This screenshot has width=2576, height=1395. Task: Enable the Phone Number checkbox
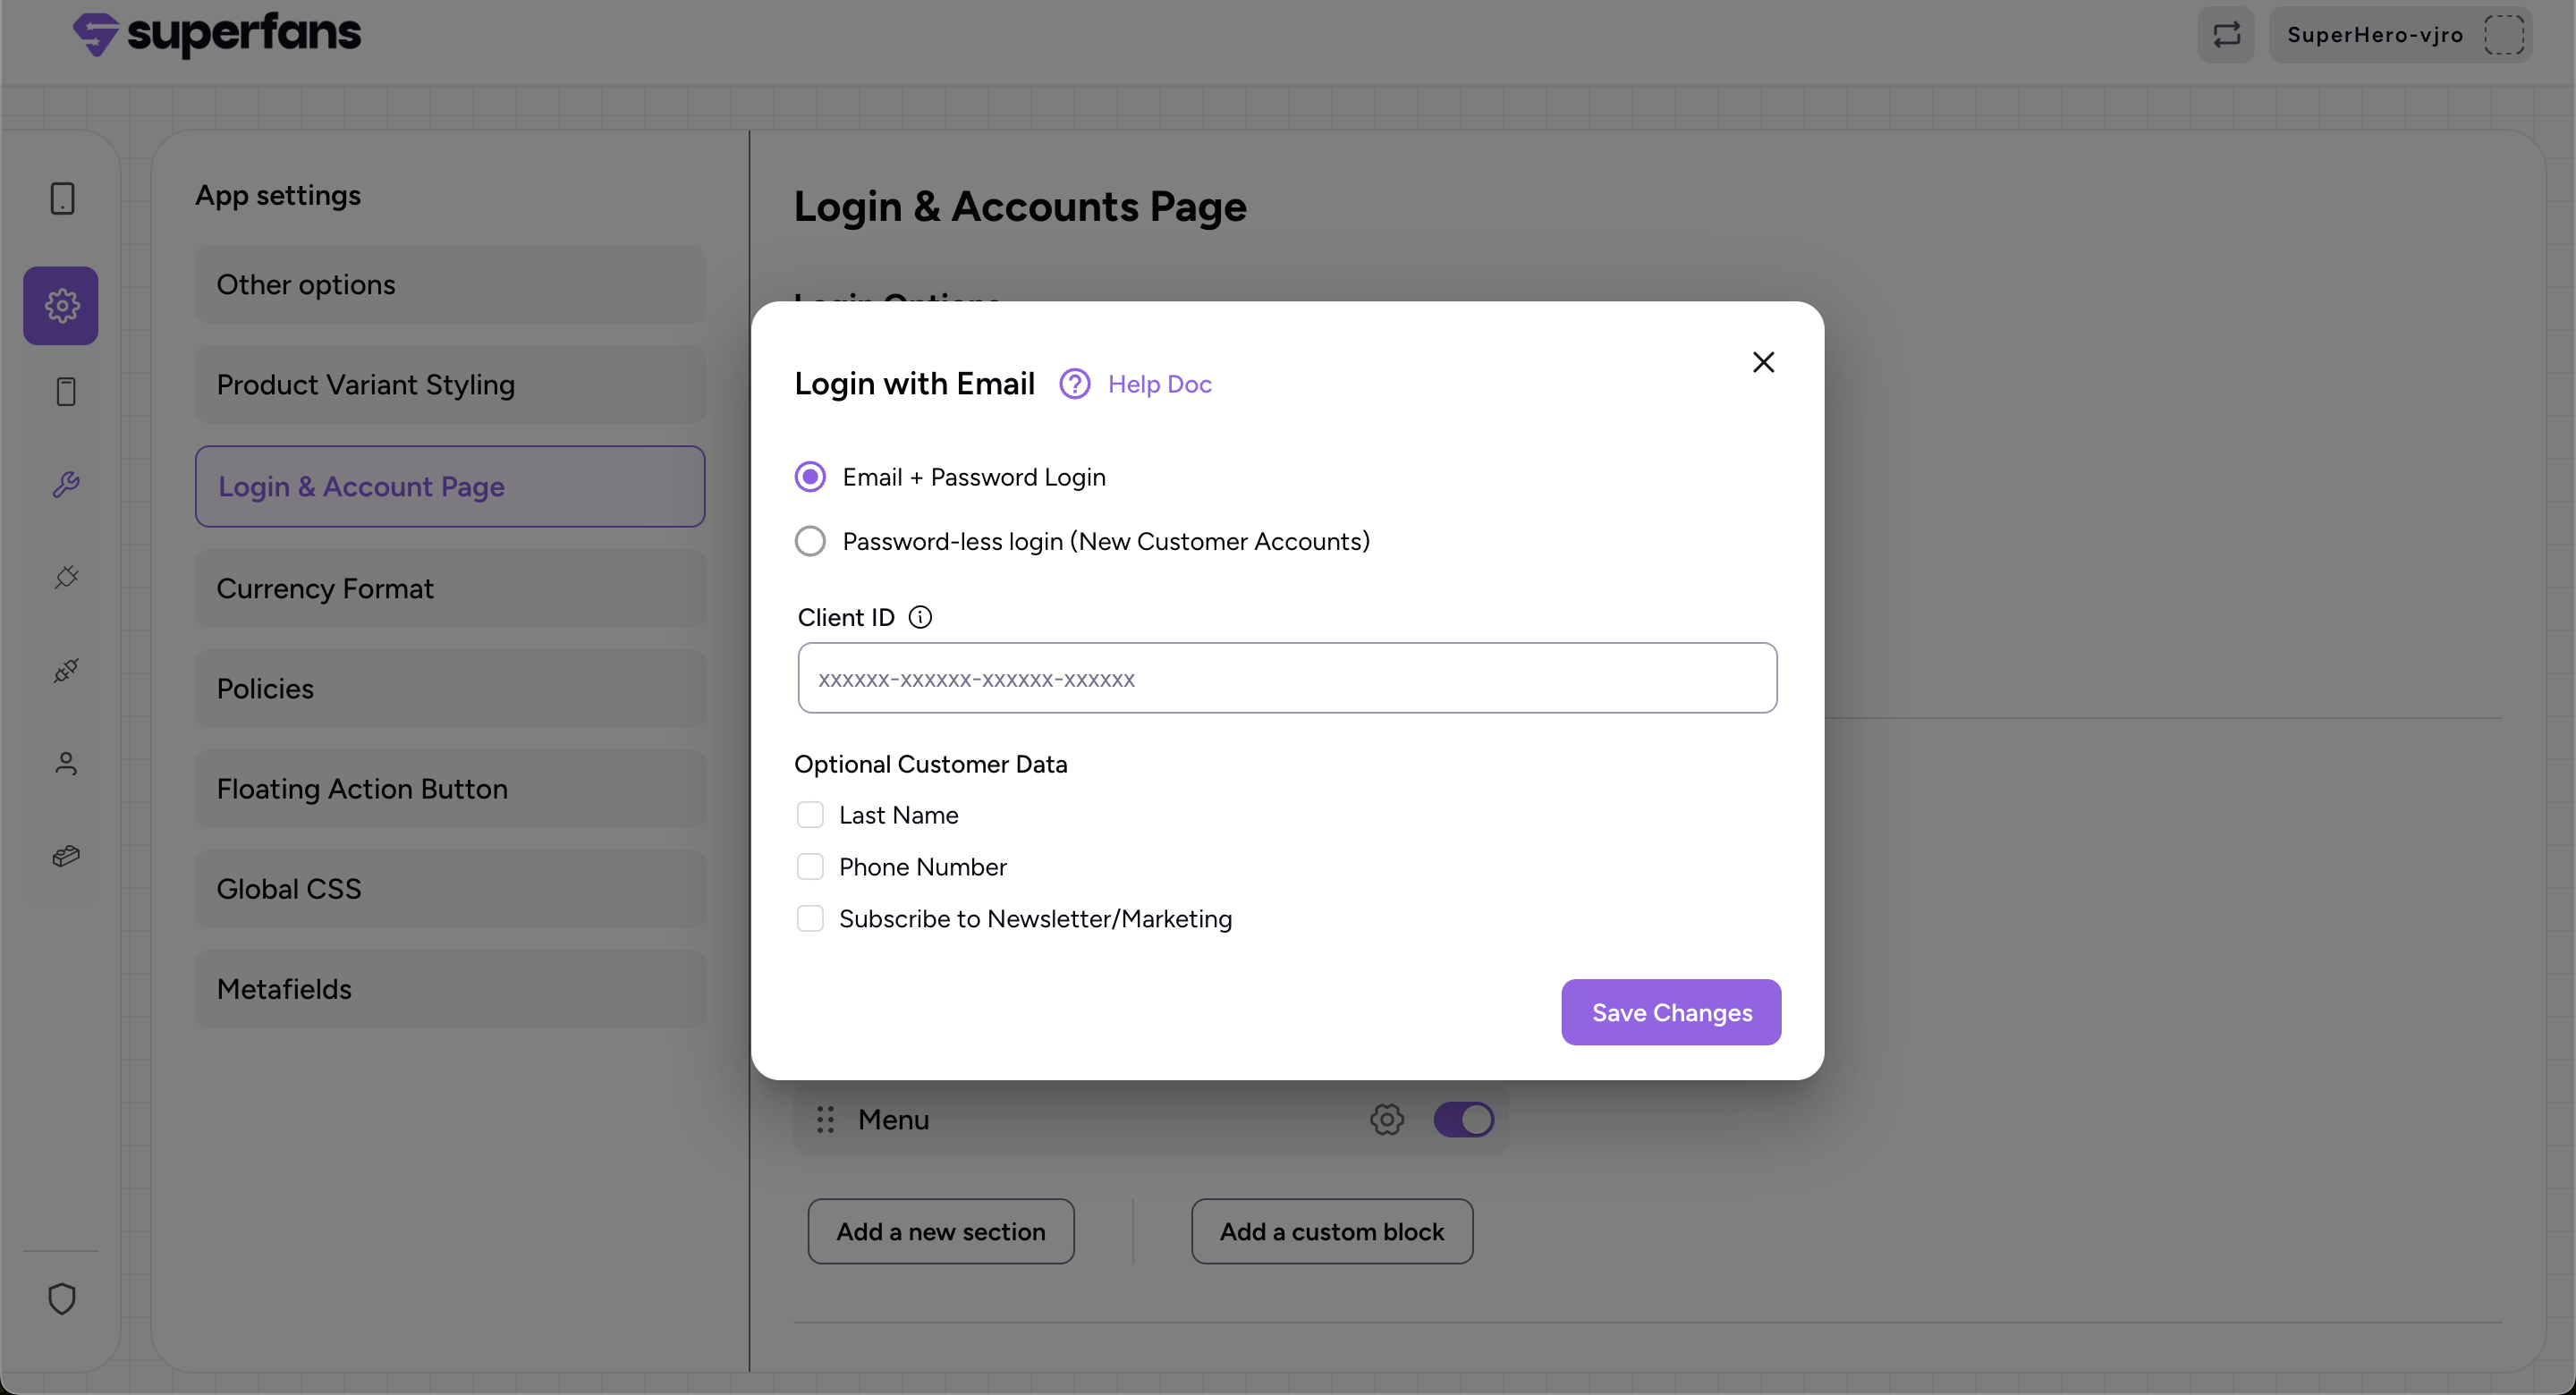tap(810, 867)
